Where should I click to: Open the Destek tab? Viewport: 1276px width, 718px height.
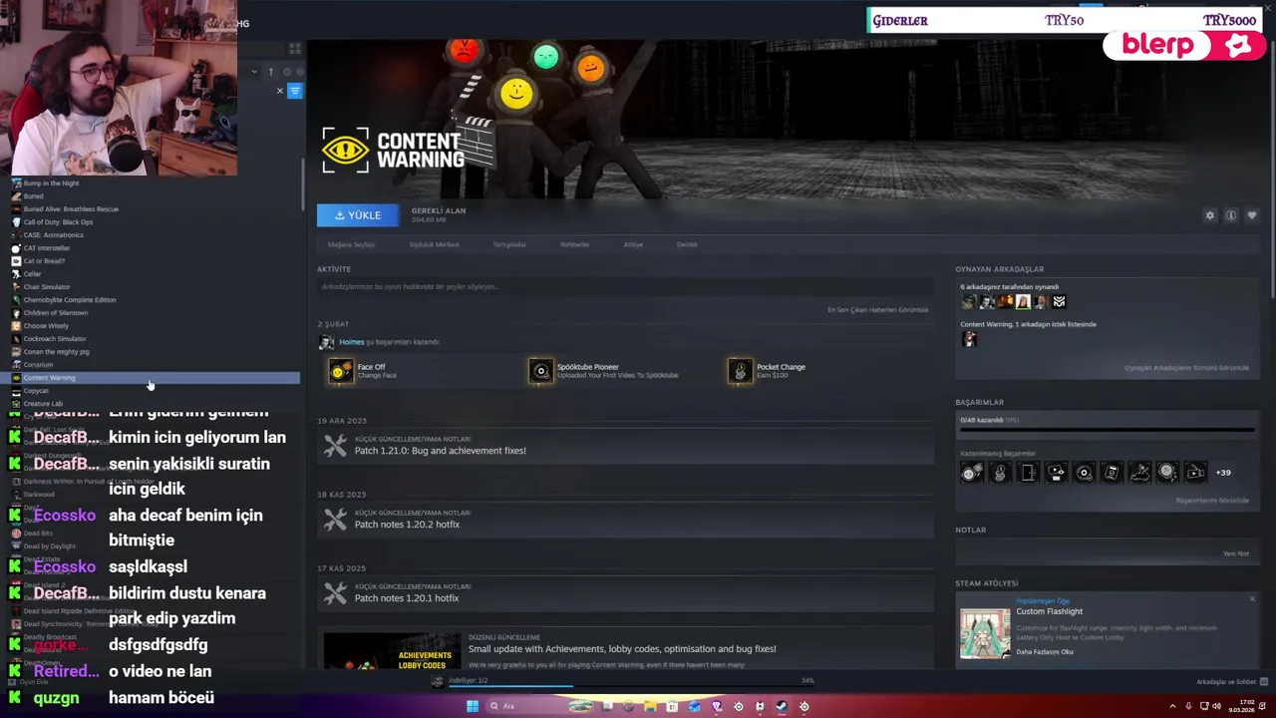tap(687, 244)
